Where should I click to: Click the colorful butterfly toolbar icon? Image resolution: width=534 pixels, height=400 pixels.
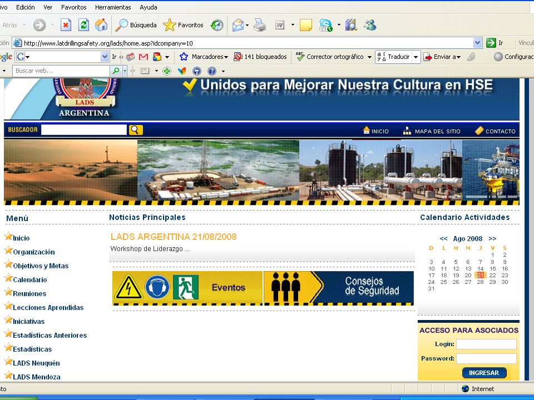click(182, 71)
